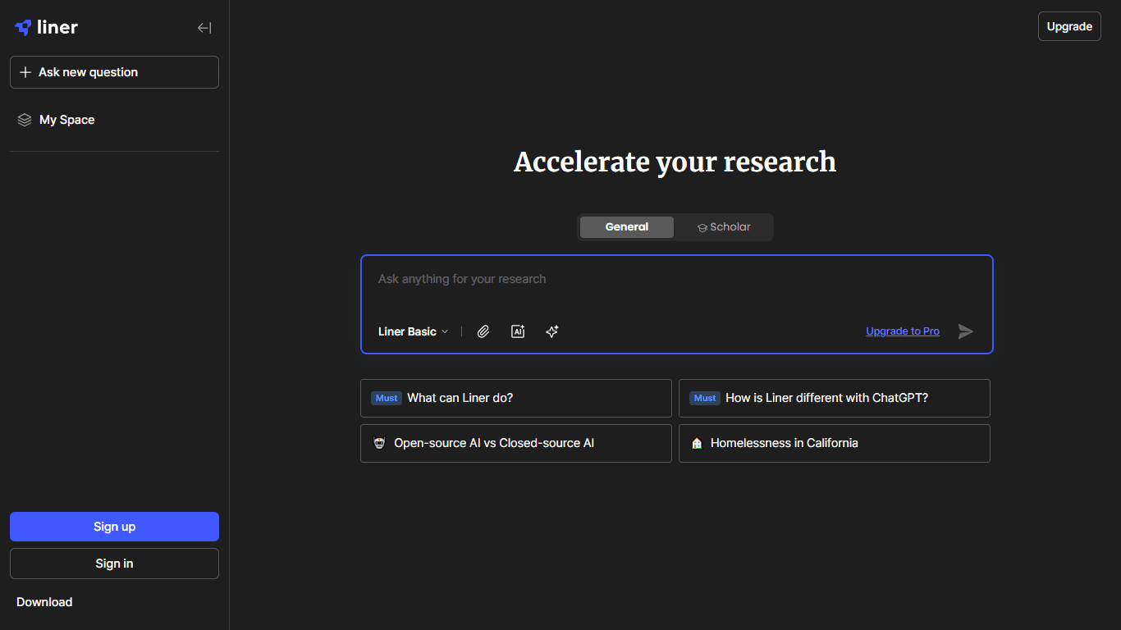Screen dimensions: 1121x630
Task: Toggle Scholar mode with graduation cap icon
Action: point(702,227)
